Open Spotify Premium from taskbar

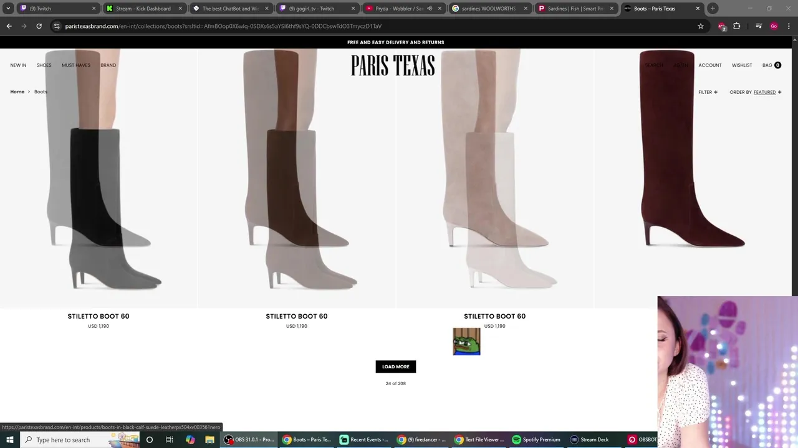(537, 439)
